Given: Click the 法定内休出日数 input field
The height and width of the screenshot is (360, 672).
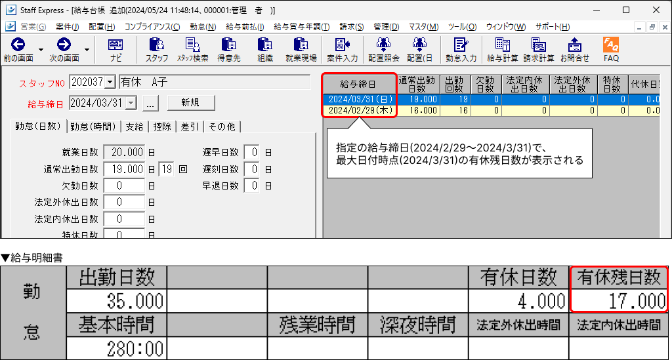Looking at the screenshot, I should click(x=124, y=219).
